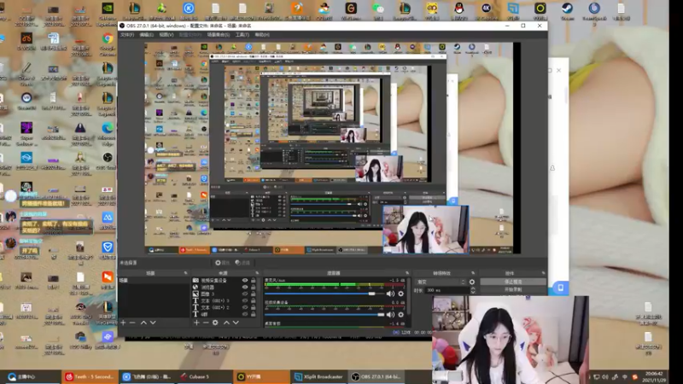The image size is (683, 384).
Task: Switch to YY开播 in taskbar
Action: coord(261,376)
